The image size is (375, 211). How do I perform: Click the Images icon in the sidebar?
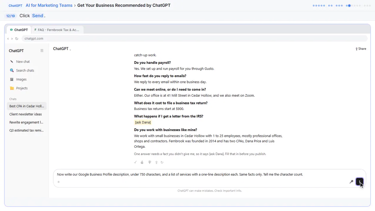tap(12, 79)
